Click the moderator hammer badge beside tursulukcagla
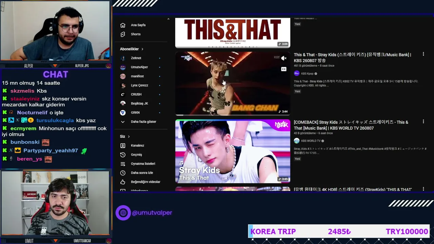 [x=11, y=120]
